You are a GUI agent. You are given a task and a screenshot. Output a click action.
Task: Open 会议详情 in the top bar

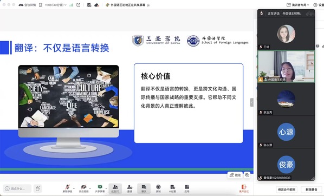point(27,5)
